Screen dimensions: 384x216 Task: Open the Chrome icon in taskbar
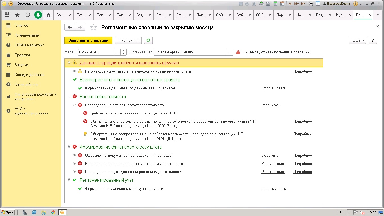pyautogui.click(x=53, y=212)
